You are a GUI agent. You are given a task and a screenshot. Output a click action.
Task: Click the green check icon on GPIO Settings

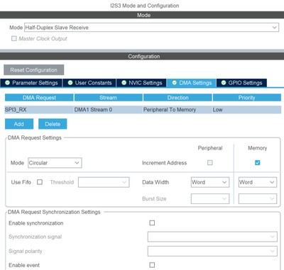(x=224, y=83)
